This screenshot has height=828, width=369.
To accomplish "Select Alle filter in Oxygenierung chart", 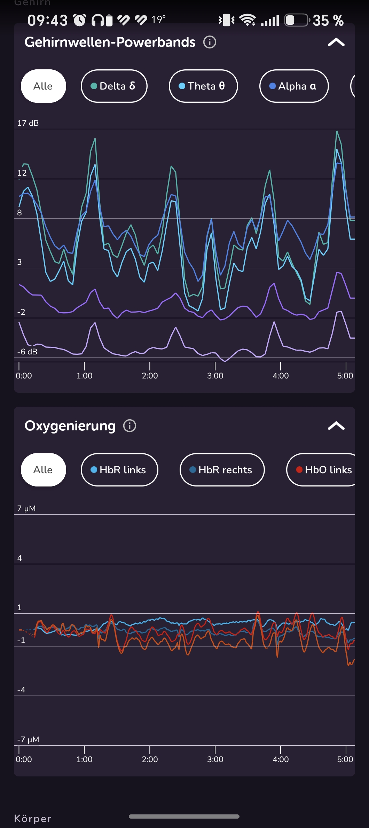I will 44,469.
